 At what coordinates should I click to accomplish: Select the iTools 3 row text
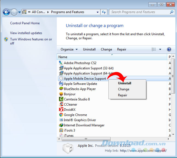(x=69, y=130)
